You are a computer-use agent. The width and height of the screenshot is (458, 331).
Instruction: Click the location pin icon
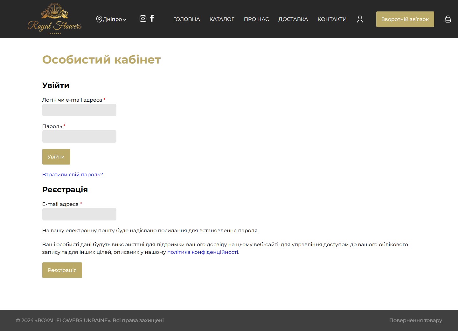tap(99, 19)
